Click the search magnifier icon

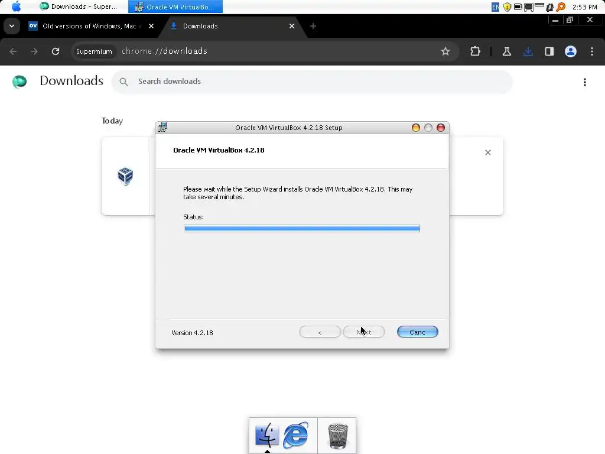tap(123, 82)
